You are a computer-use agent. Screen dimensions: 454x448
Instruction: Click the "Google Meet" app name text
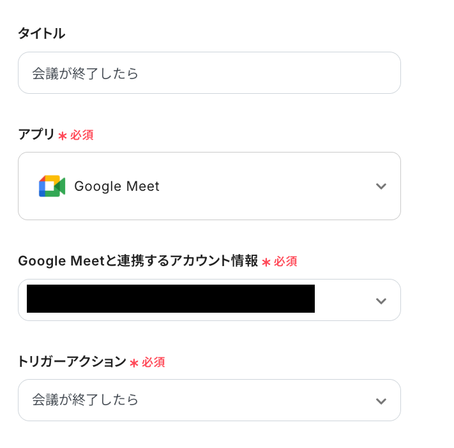(x=117, y=186)
